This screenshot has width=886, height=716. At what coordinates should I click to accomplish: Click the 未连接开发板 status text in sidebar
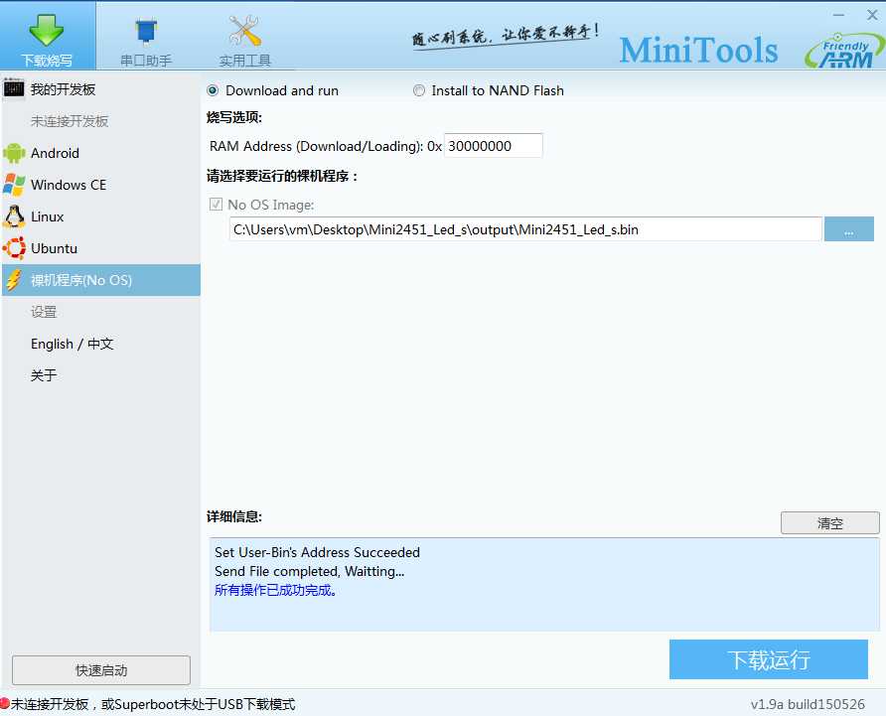[70, 121]
